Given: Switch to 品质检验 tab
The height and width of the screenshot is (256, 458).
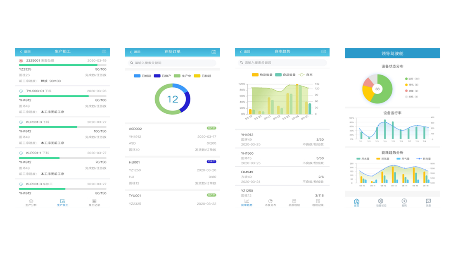Looking at the screenshot, I should [x=294, y=202].
